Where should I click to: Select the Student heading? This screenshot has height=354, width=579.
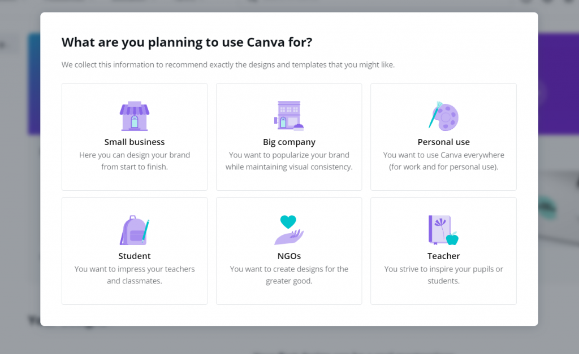click(135, 256)
